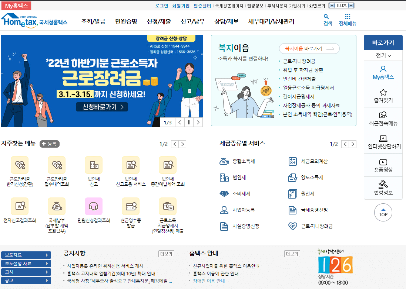
Task: Collapse the 바로가기 panel with 접기
Action: coord(383,55)
